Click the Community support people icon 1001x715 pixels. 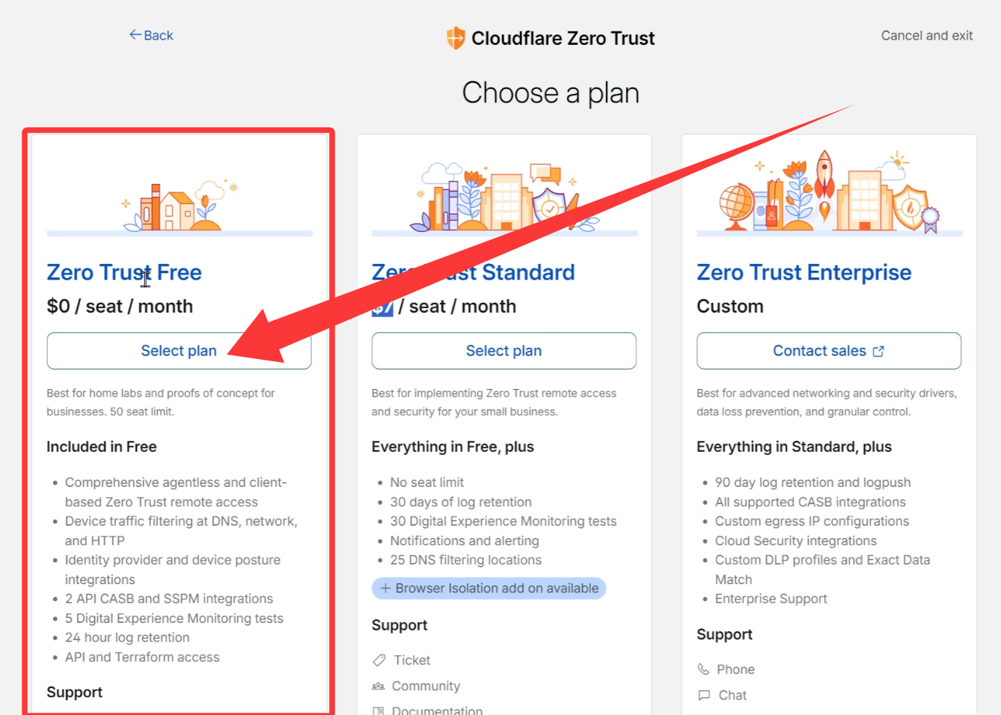(x=379, y=686)
